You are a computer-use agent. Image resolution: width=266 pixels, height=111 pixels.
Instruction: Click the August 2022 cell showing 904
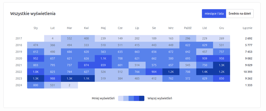click(x=154, y=72)
